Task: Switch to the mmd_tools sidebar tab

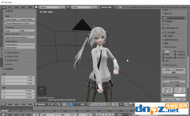Action: pyautogui.click(x=1, y=53)
